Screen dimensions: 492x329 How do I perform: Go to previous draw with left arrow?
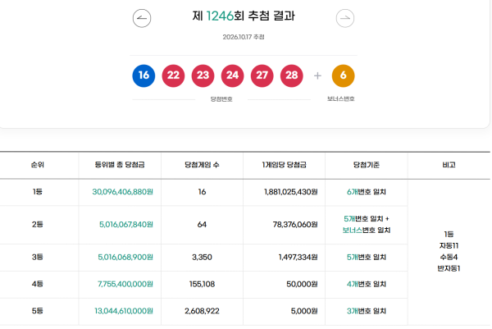(x=142, y=18)
